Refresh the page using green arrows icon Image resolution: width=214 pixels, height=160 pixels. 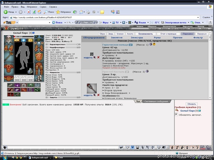pyautogui.click(x=34, y=12)
